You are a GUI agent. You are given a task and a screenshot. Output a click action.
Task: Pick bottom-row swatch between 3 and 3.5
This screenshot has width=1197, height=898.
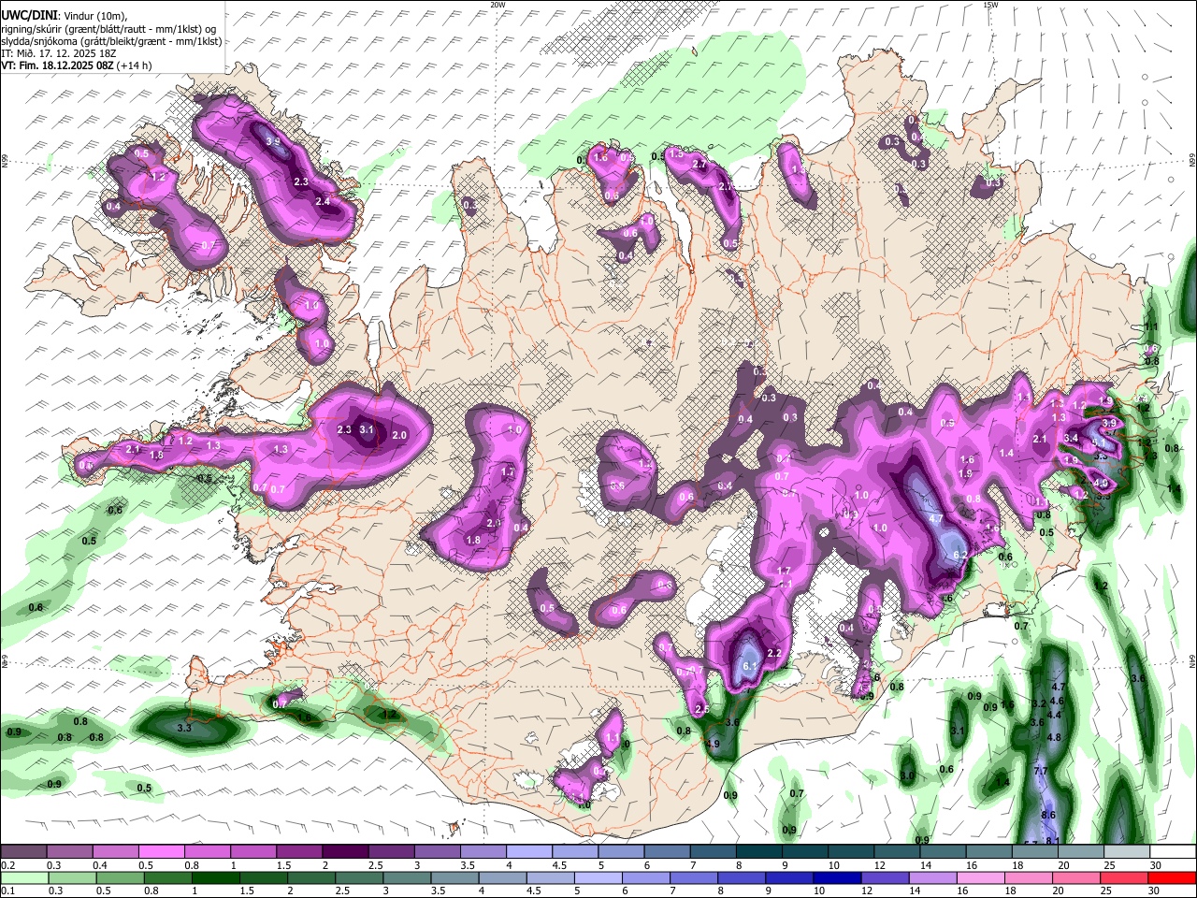[x=407, y=877]
